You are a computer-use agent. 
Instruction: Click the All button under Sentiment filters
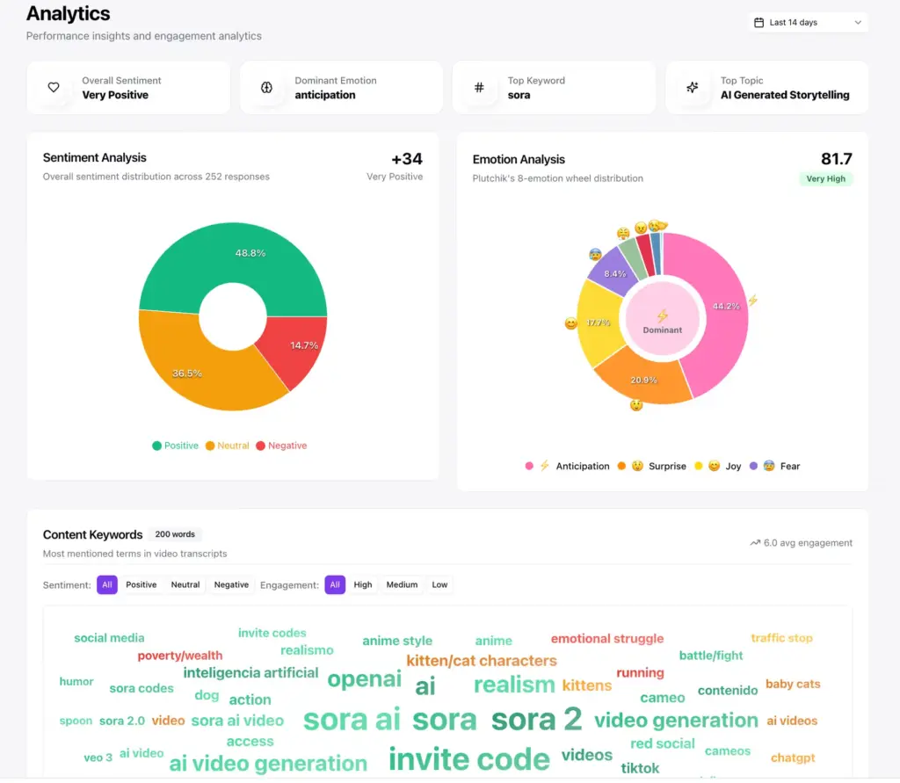pos(106,584)
